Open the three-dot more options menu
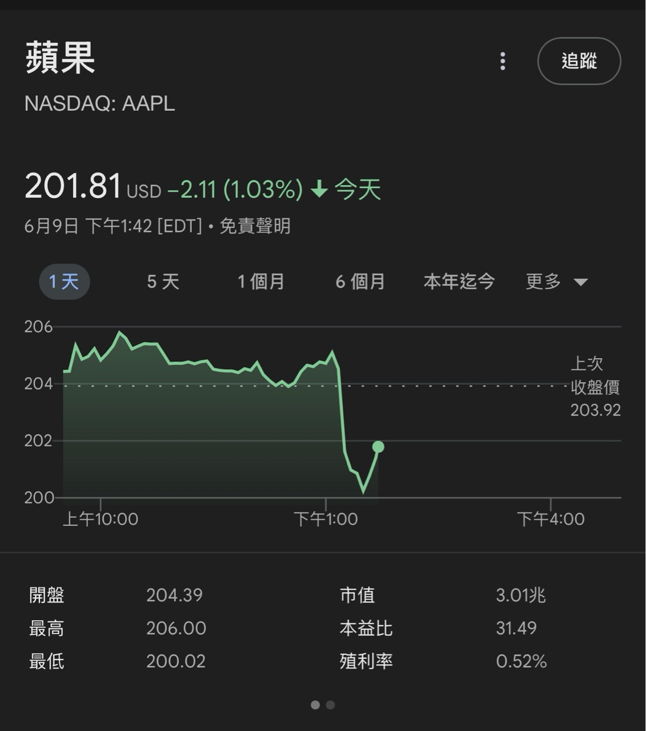 point(503,61)
